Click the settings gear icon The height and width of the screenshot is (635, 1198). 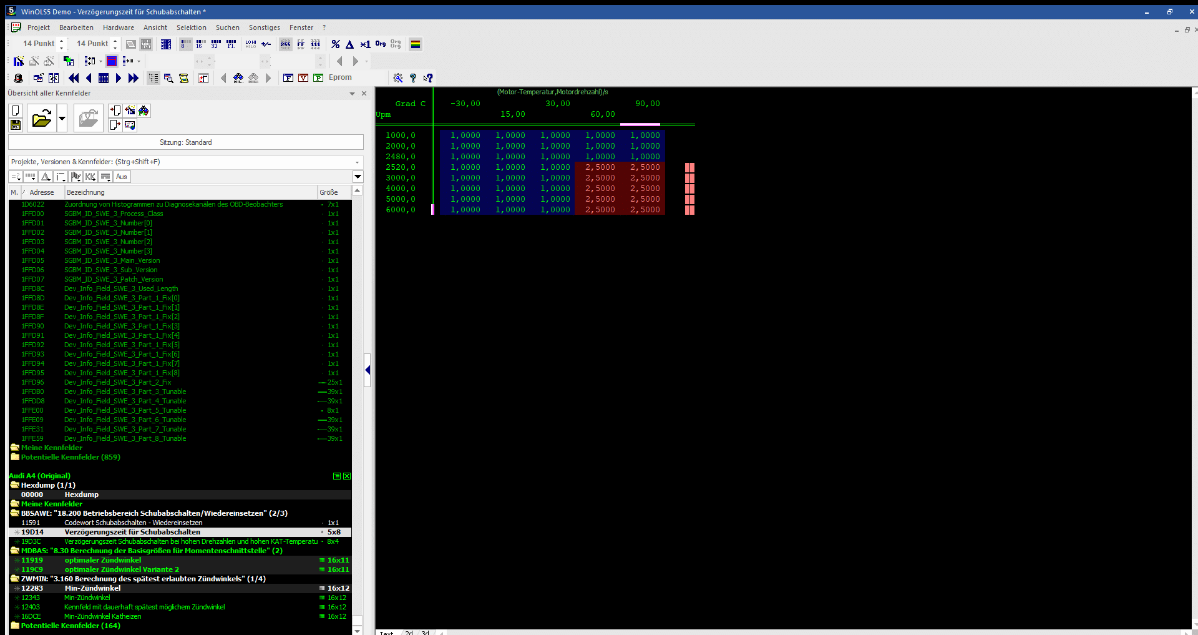pos(397,78)
